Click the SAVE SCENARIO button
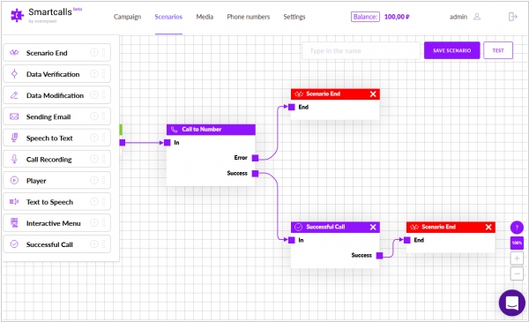 (451, 50)
